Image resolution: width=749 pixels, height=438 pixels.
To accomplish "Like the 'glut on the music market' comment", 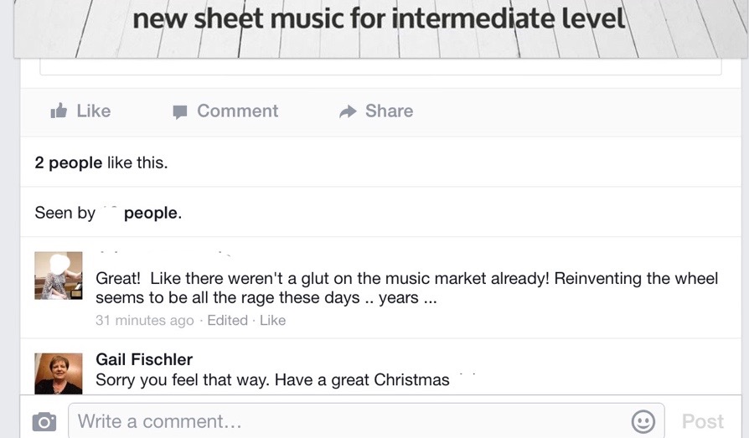I will (x=272, y=320).
